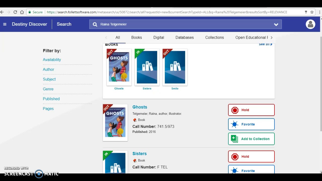Place a Hold on Ghosts
The image size is (322, 181).
[251, 110]
